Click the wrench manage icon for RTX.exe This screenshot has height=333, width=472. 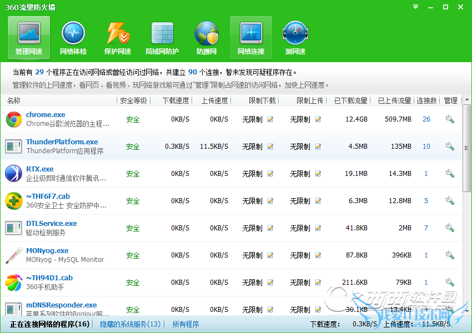[x=450, y=174]
